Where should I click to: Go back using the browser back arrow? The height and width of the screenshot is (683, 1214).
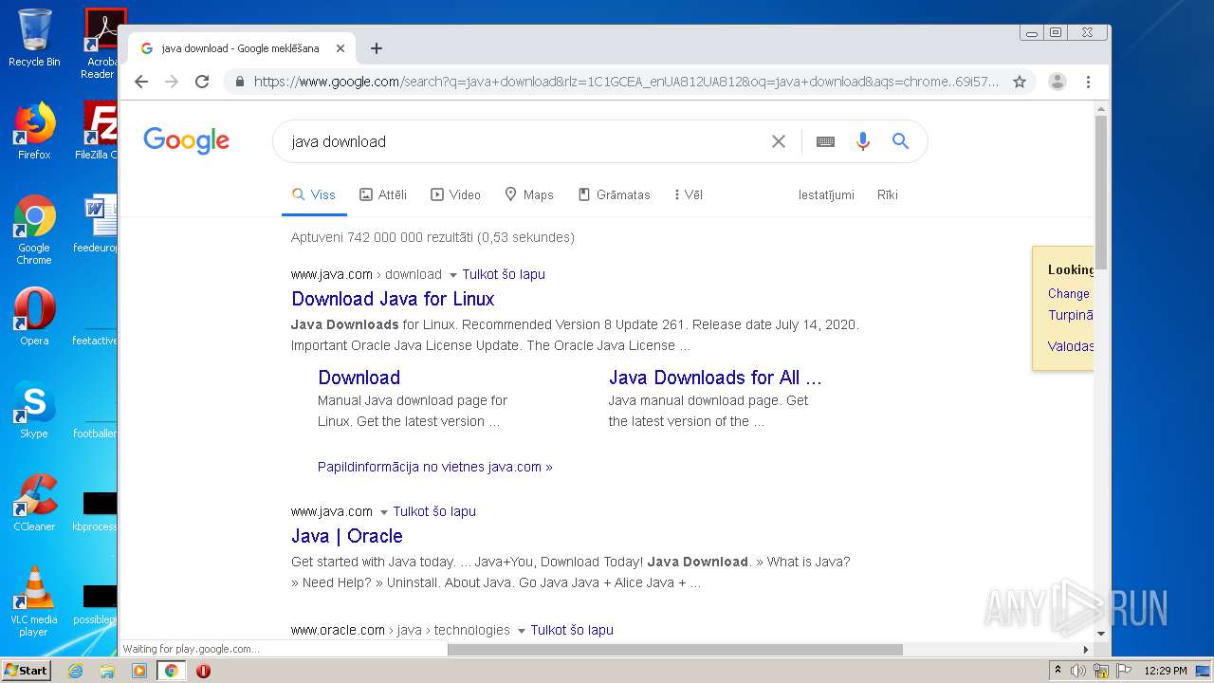point(141,82)
